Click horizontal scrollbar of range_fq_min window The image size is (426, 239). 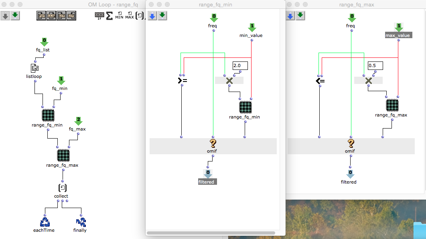pyautogui.click(x=211, y=233)
